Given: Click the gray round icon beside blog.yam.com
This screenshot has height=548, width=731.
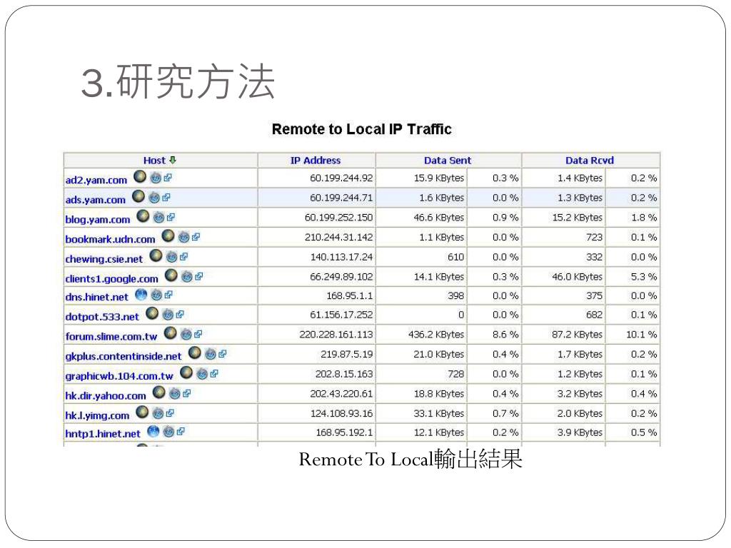Looking at the screenshot, I should click(x=158, y=217).
